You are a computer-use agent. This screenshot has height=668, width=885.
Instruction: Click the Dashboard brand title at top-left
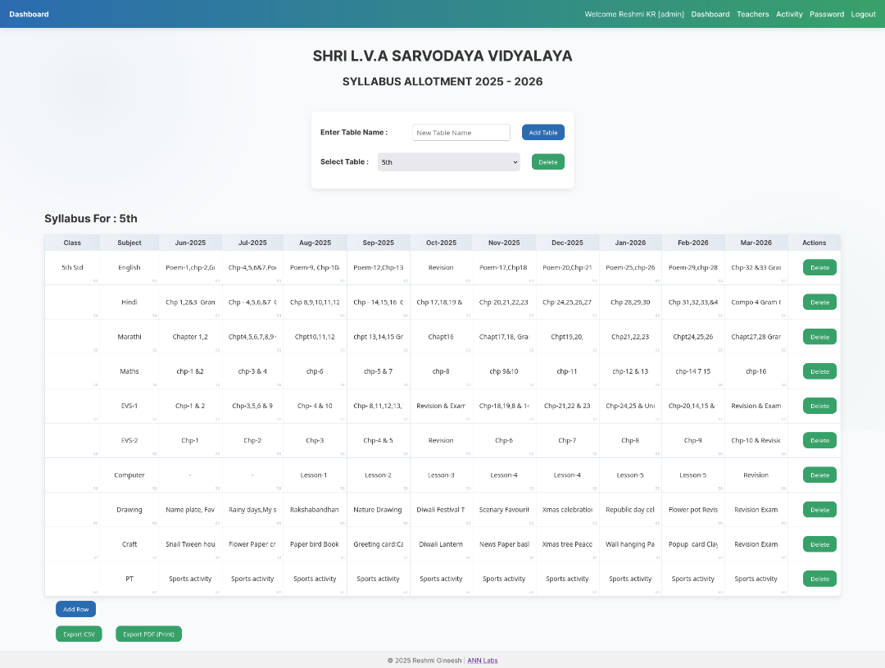pyautogui.click(x=29, y=14)
